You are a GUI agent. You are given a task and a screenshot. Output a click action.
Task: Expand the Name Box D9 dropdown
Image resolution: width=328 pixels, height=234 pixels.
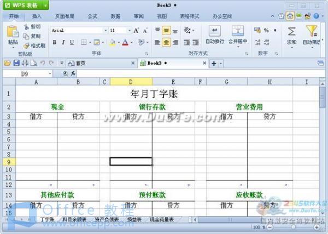point(50,73)
